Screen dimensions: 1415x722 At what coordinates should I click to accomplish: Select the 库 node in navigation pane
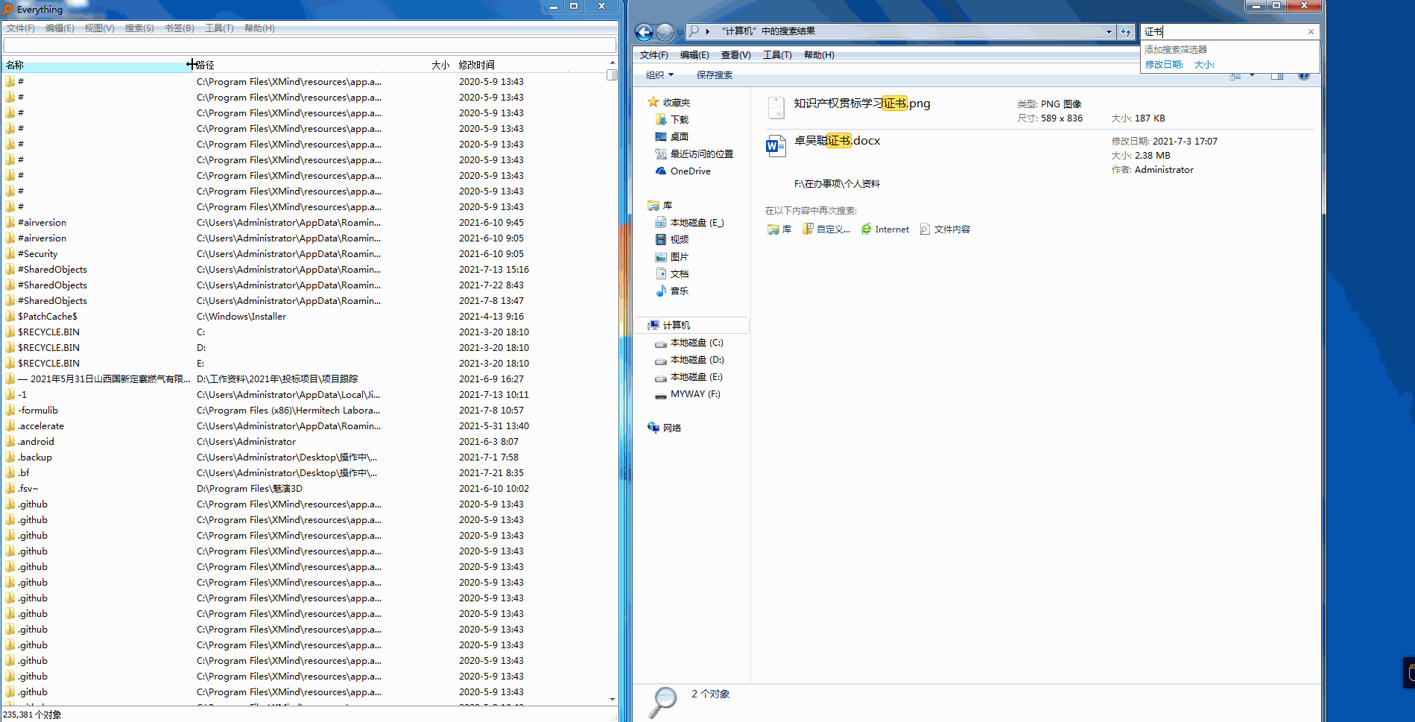[x=660, y=205]
